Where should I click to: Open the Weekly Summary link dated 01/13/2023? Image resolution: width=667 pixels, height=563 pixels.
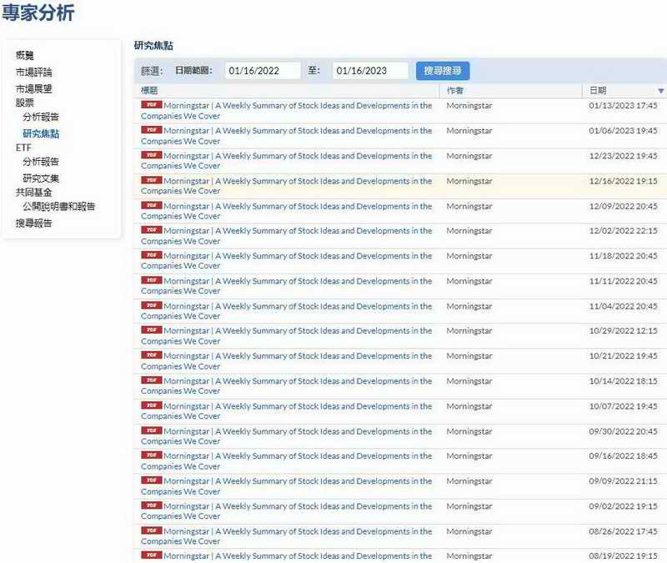(x=286, y=111)
